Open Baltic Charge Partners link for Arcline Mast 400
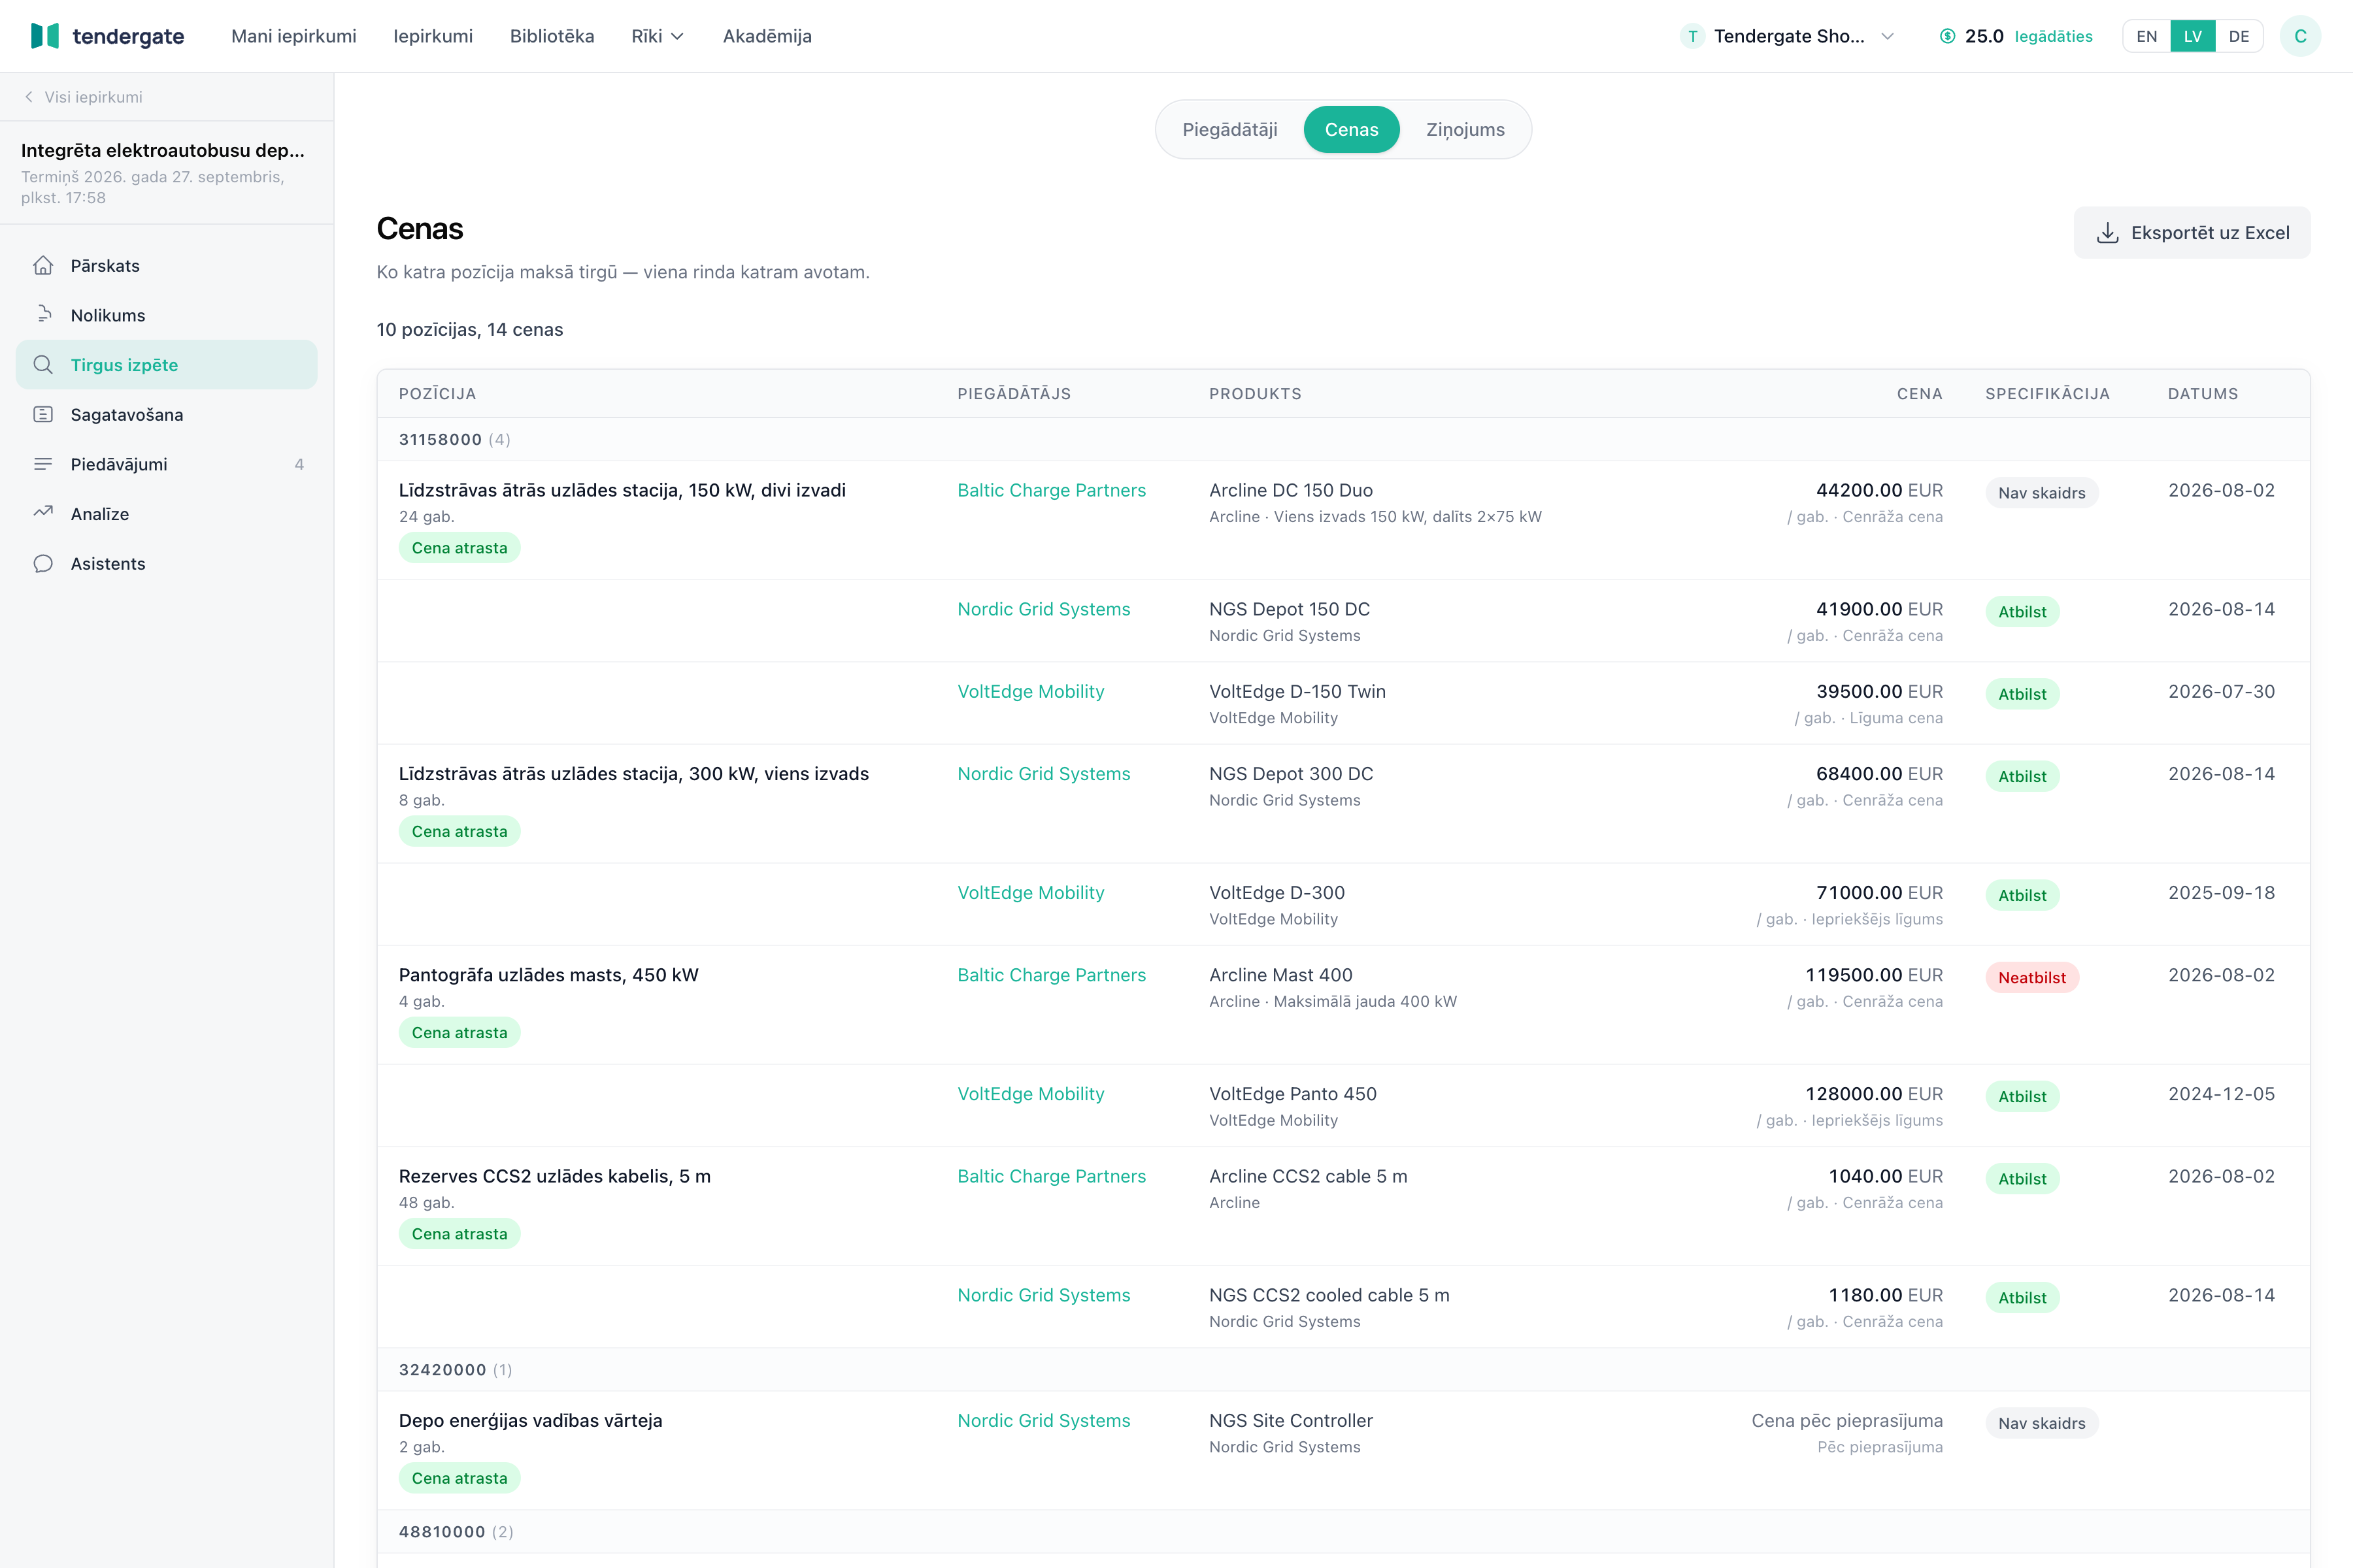The width and height of the screenshot is (2353, 1568). click(x=1052, y=975)
